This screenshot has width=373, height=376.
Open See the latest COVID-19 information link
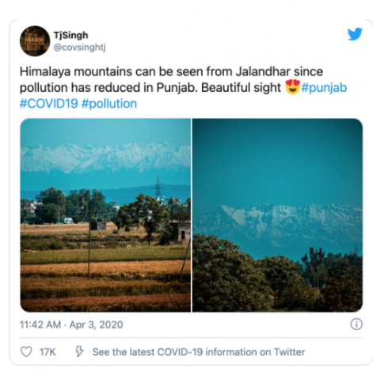click(199, 351)
